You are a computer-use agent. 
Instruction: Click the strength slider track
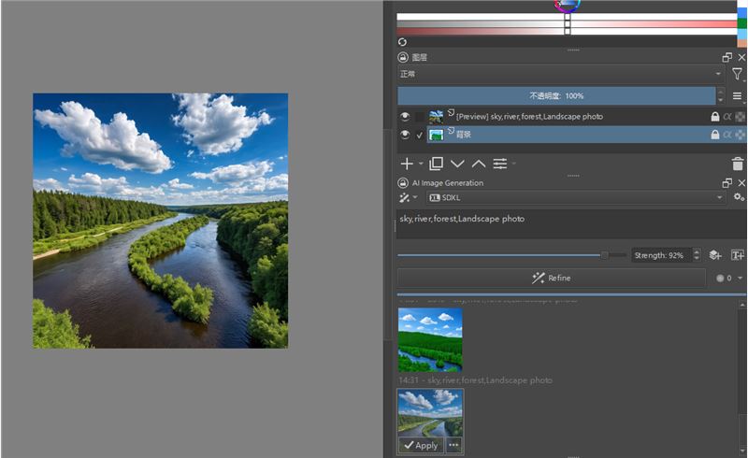tap(511, 255)
